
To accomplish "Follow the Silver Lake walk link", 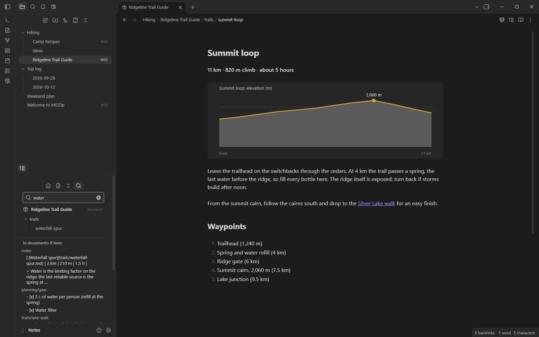I will tap(376, 204).
